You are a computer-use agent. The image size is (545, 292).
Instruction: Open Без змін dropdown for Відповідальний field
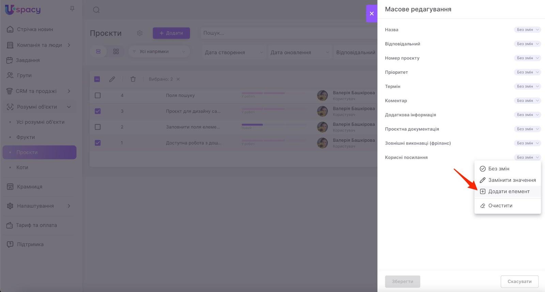(527, 44)
